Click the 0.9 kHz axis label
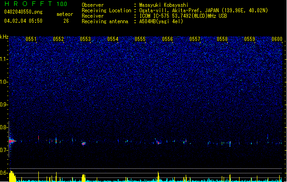The height and width of the screenshot is (182, 287). (x=4, y=105)
